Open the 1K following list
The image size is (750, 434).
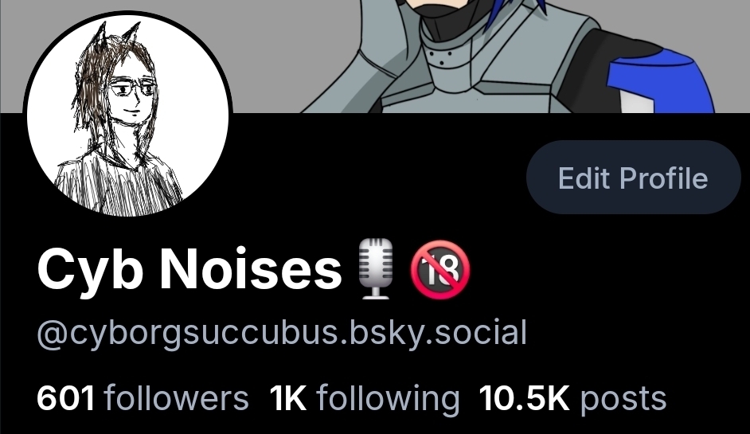pos(365,398)
